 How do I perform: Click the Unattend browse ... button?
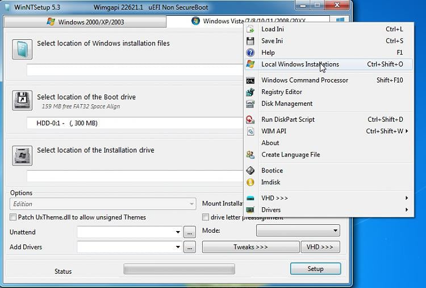190,232
